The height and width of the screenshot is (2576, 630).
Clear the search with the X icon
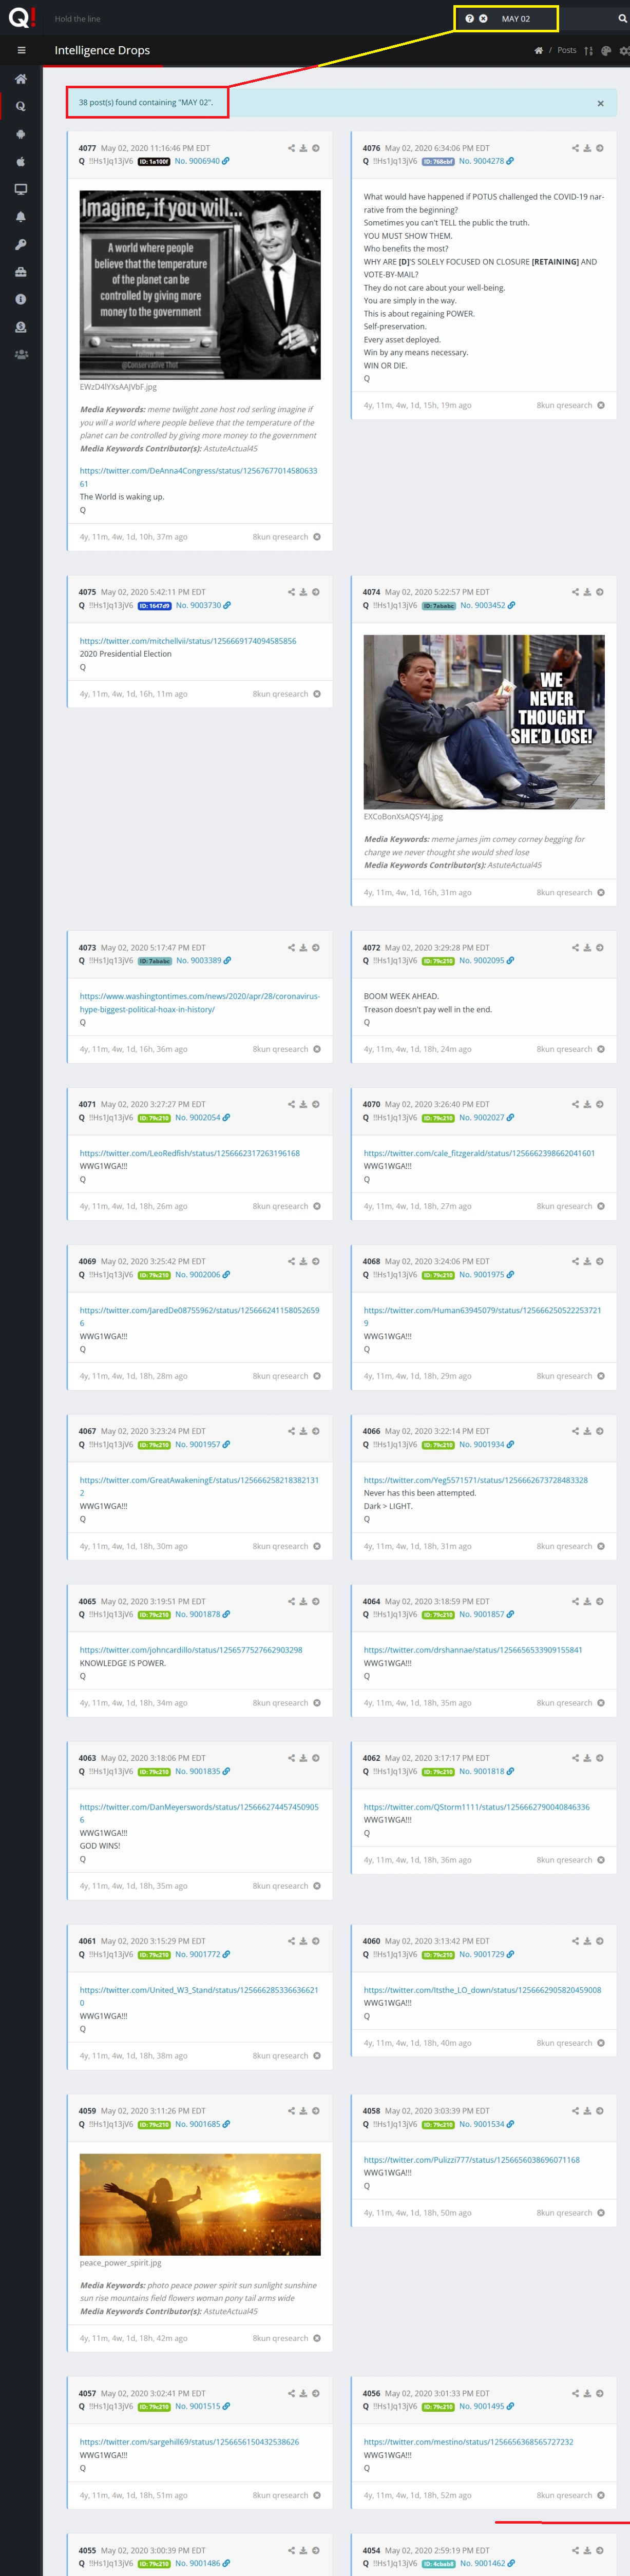(483, 19)
